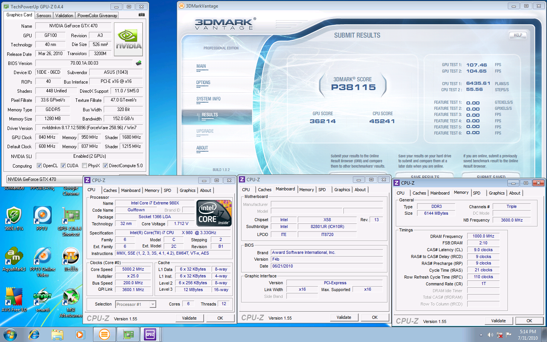Open the AquaMark3 desktop icon

[x=14, y=259]
